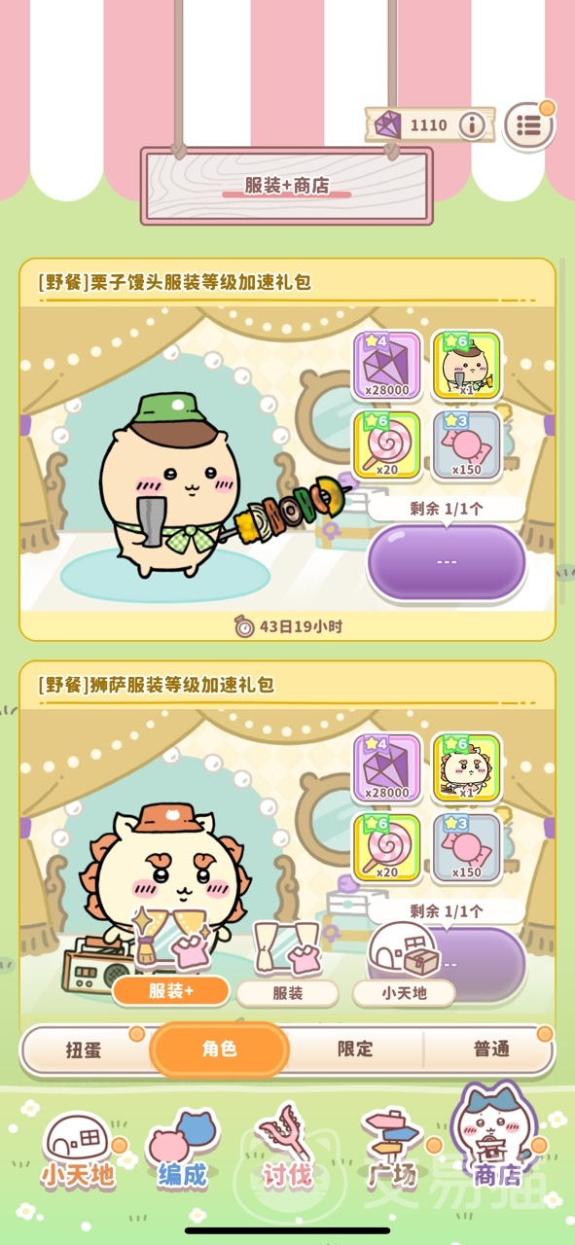Image resolution: width=575 pixels, height=1245 pixels.
Task: Open 讨伐 in bottom navigation
Action: click(287, 1153)
